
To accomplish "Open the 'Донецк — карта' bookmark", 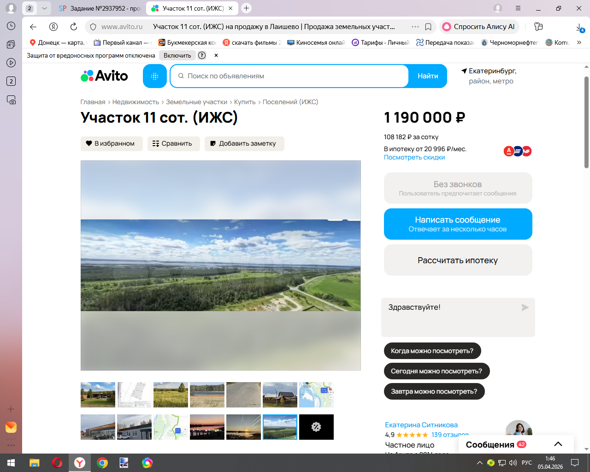I will tap(58, 42).
